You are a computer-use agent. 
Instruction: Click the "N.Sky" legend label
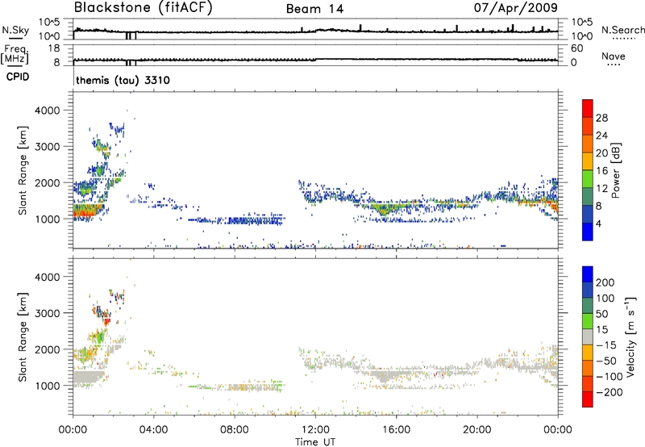(x=15, y=30)
